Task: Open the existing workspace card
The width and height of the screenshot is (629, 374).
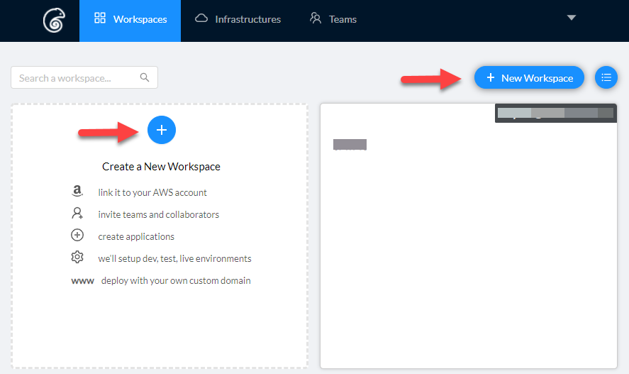Action: click(x=468, y=248)
